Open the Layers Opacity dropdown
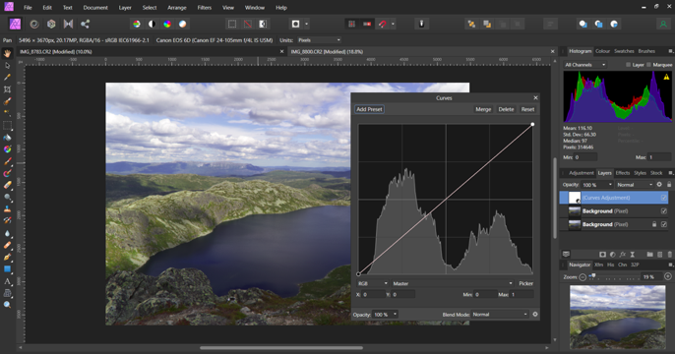675x354 pixels. [597, 185]
